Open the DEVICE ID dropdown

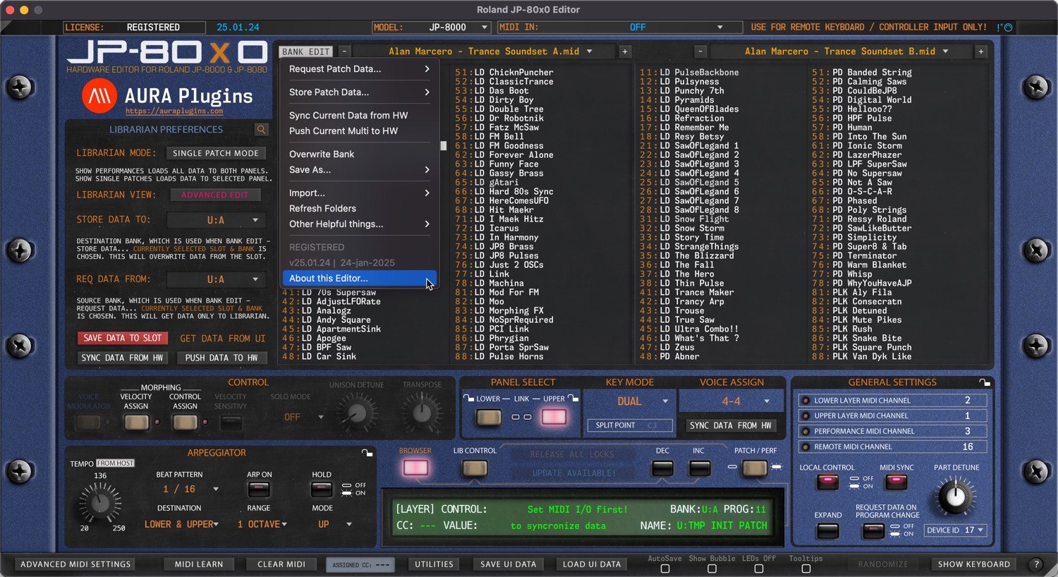[956, 530]
